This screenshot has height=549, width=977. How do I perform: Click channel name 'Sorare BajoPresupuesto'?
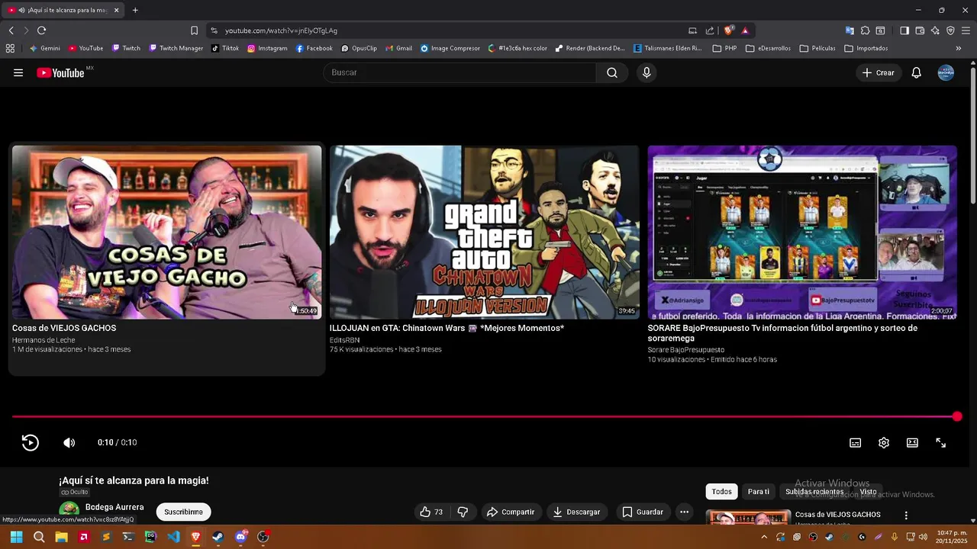tap(686, 350)
